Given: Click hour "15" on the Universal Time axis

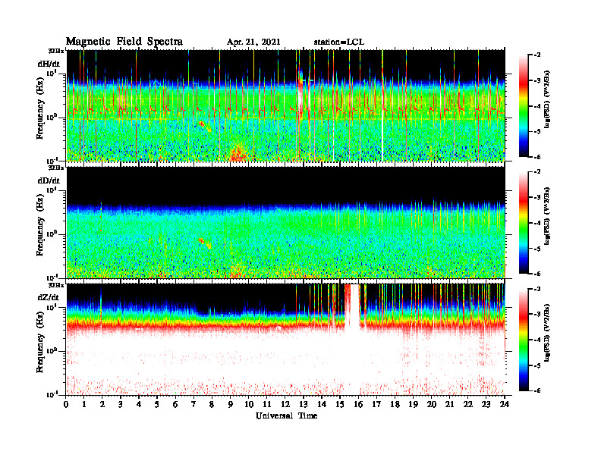Looking at the screenshot, I should [x=340, y=405].
